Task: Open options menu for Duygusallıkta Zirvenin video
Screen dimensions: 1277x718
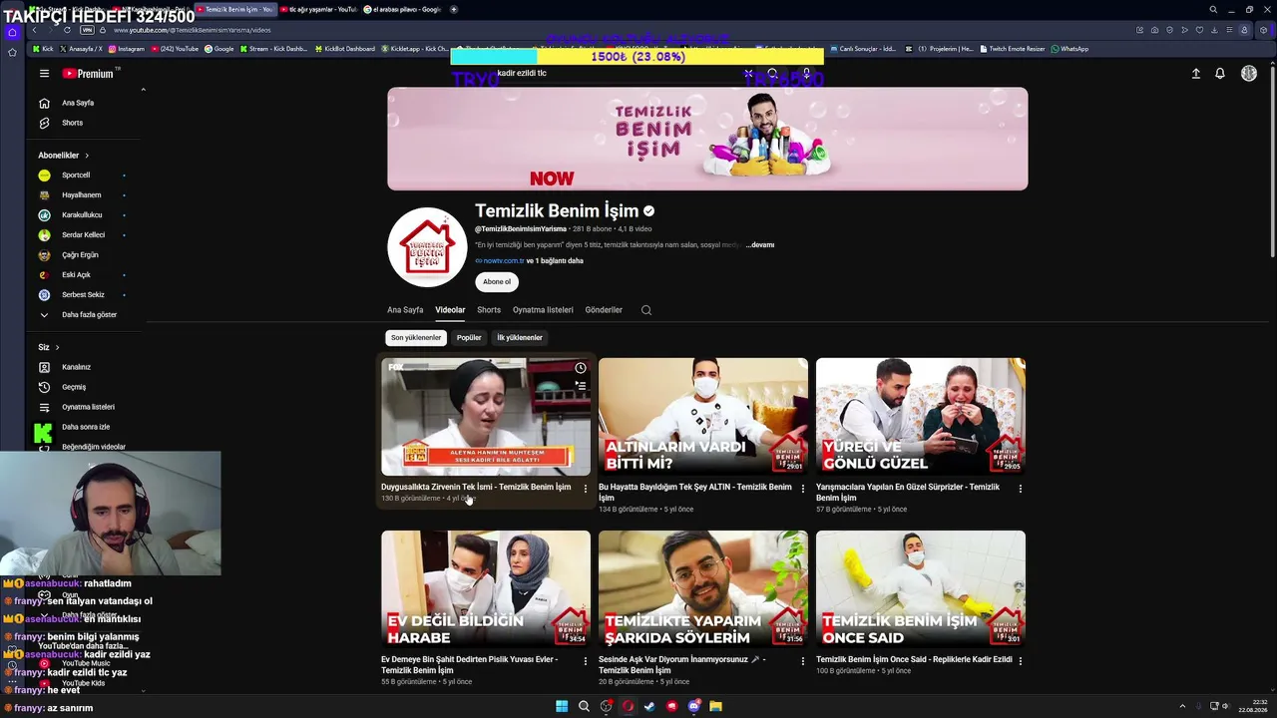Action: 586,489
